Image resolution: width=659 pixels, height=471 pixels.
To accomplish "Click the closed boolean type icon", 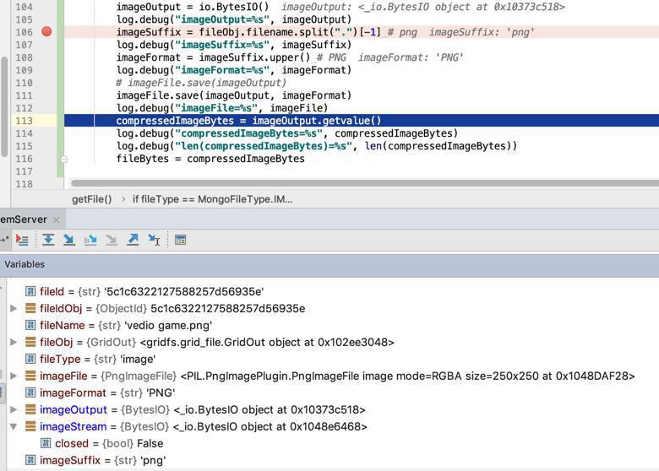I will (46, 443).
